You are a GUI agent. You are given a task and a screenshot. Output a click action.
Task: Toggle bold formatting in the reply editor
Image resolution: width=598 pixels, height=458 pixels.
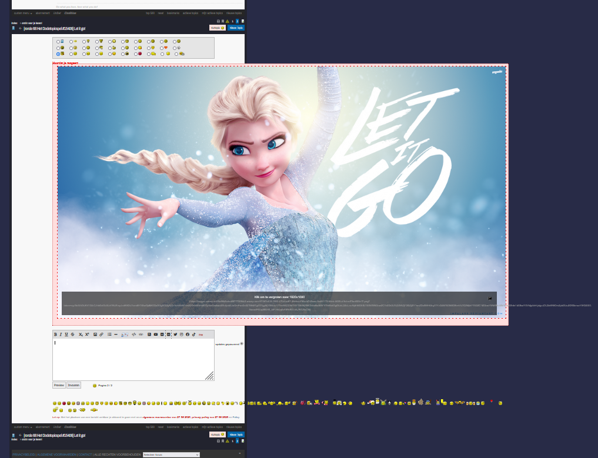[55, 335]
